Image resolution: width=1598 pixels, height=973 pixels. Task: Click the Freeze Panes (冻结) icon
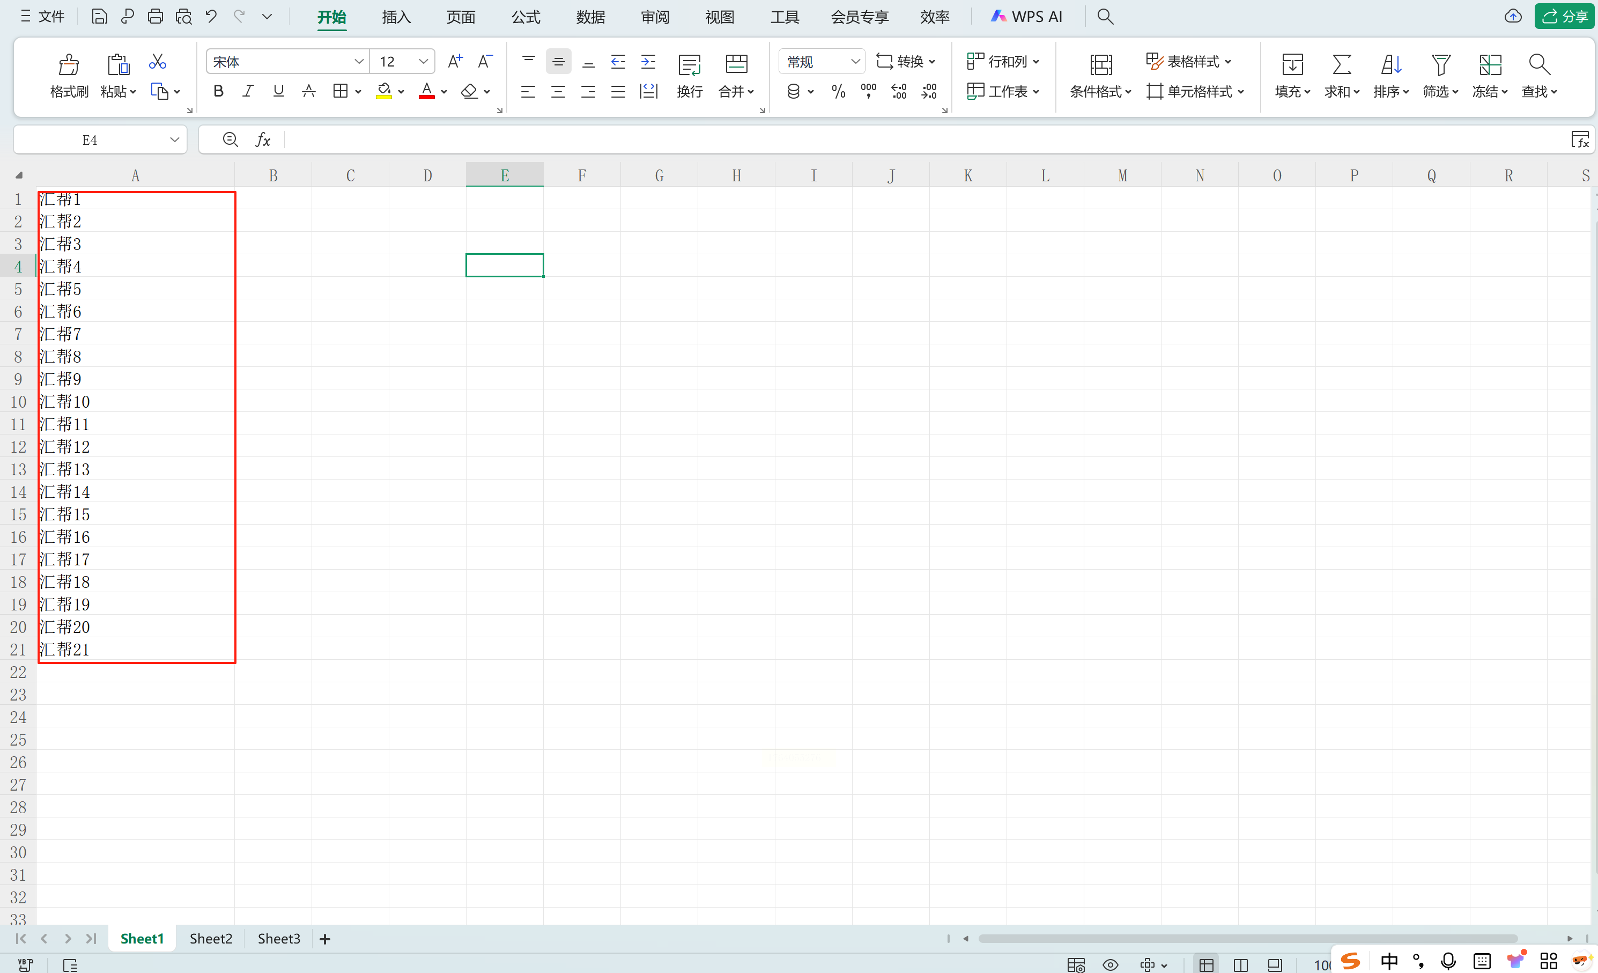[1490, 65]
